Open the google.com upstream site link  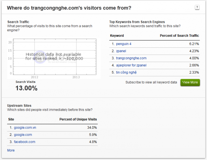tap(23, 135)
